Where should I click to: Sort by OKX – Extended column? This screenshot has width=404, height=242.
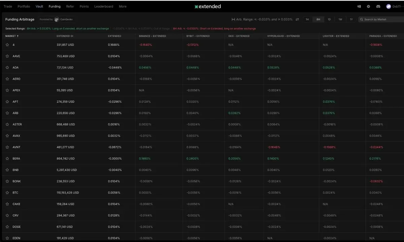(239, 36)
